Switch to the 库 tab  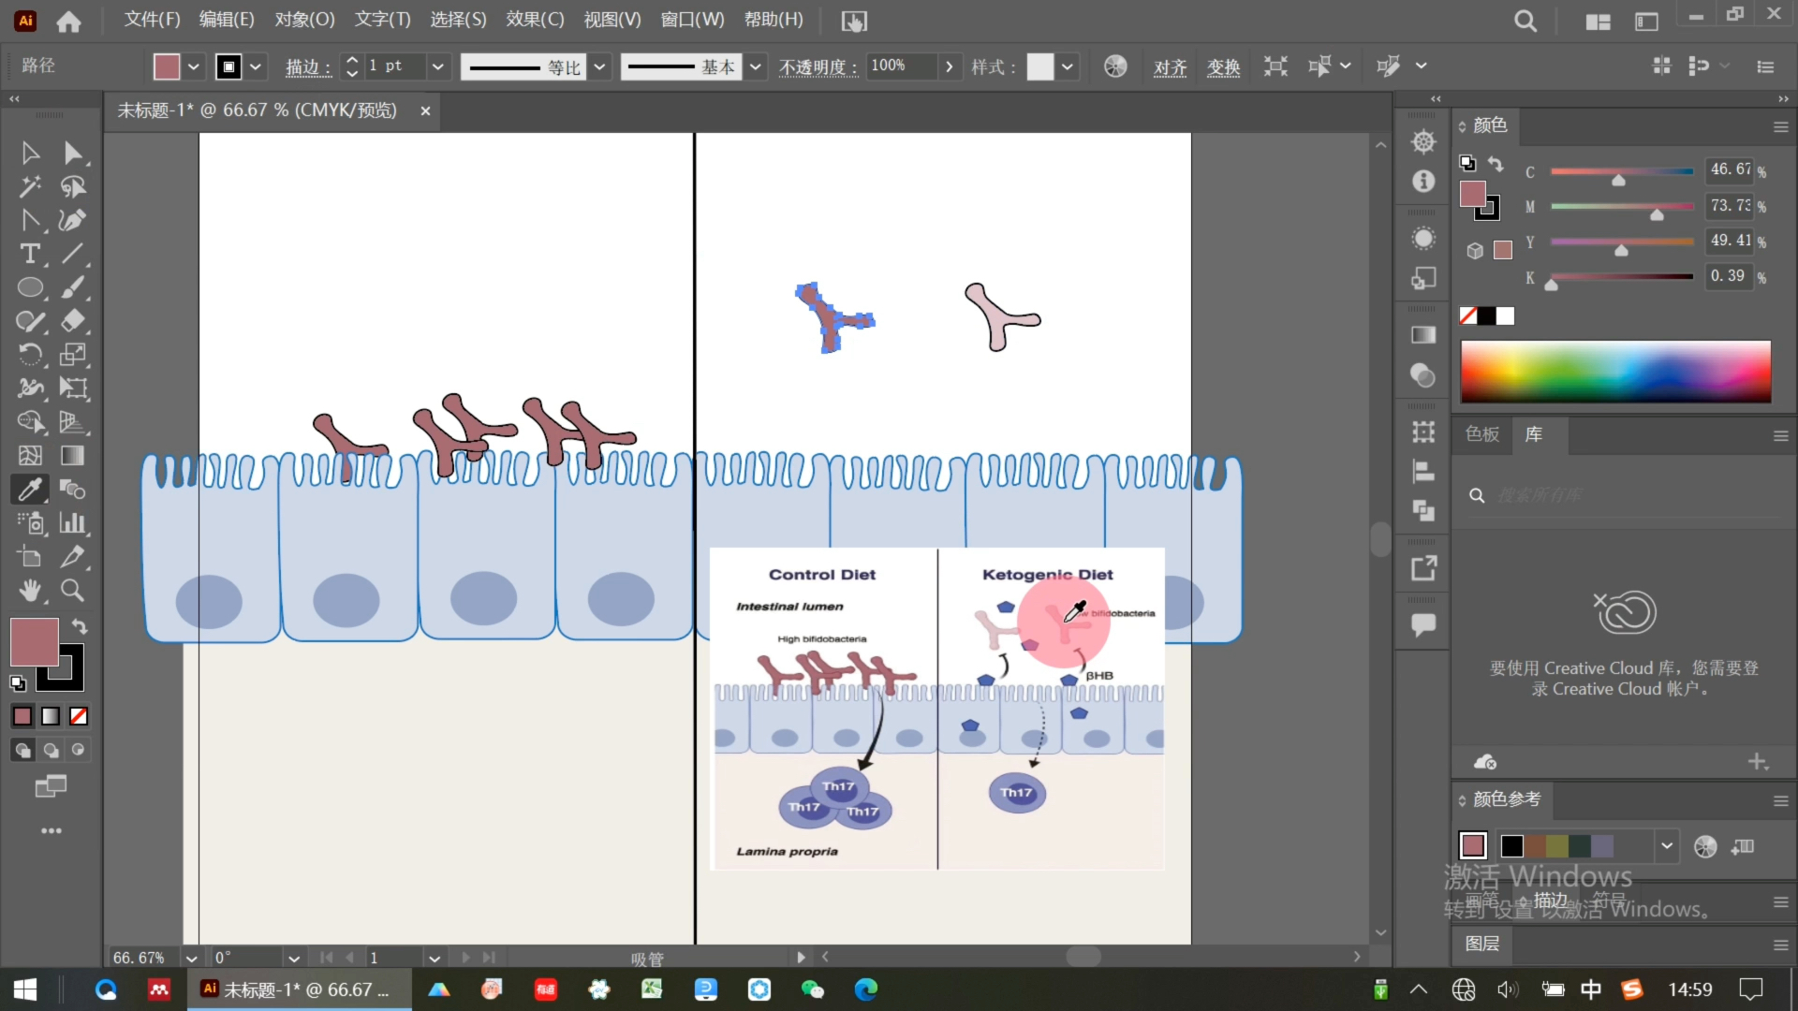[1534, 434]
